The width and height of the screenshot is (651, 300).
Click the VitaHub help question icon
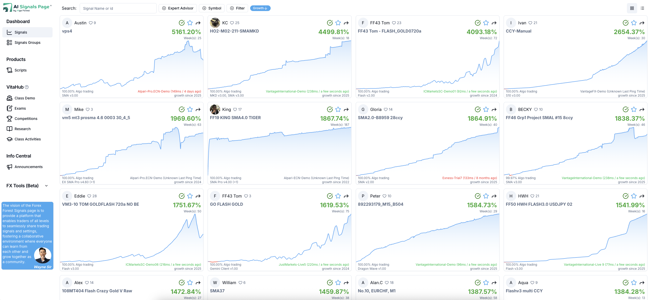coord(27,87)
